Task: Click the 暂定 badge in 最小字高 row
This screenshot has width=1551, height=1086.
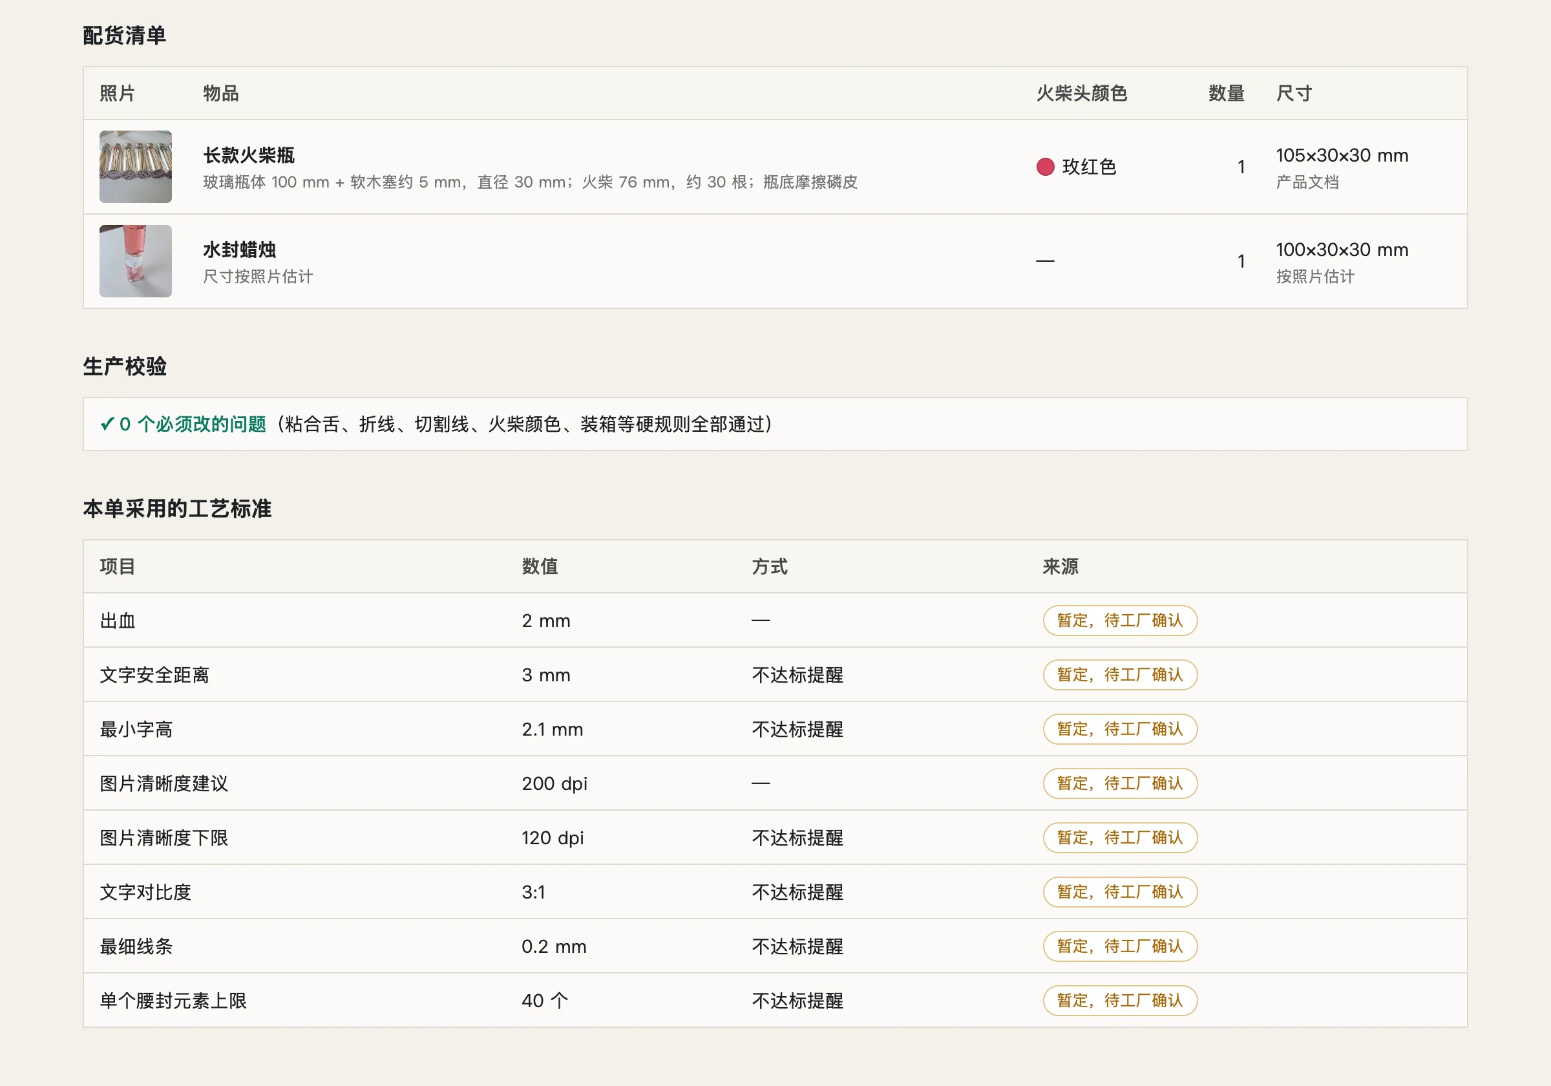Action: point(1120,729)
